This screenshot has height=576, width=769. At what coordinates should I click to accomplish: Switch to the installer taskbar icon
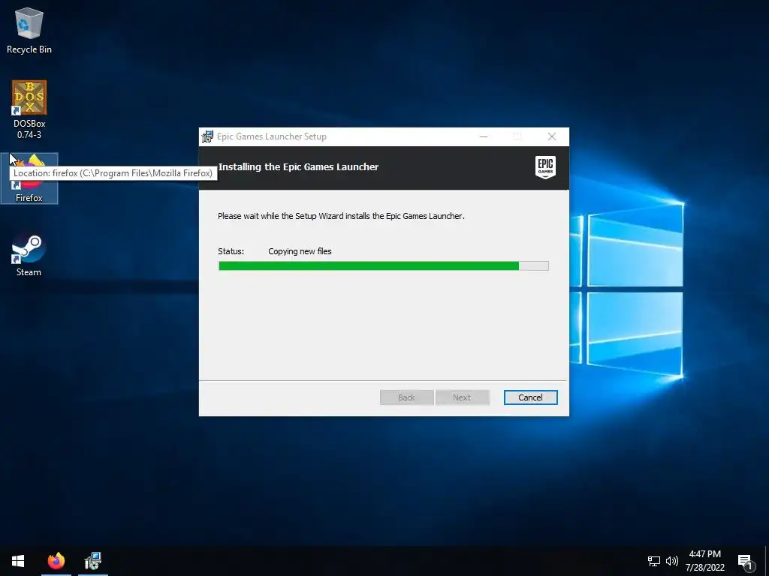[92, 561]
